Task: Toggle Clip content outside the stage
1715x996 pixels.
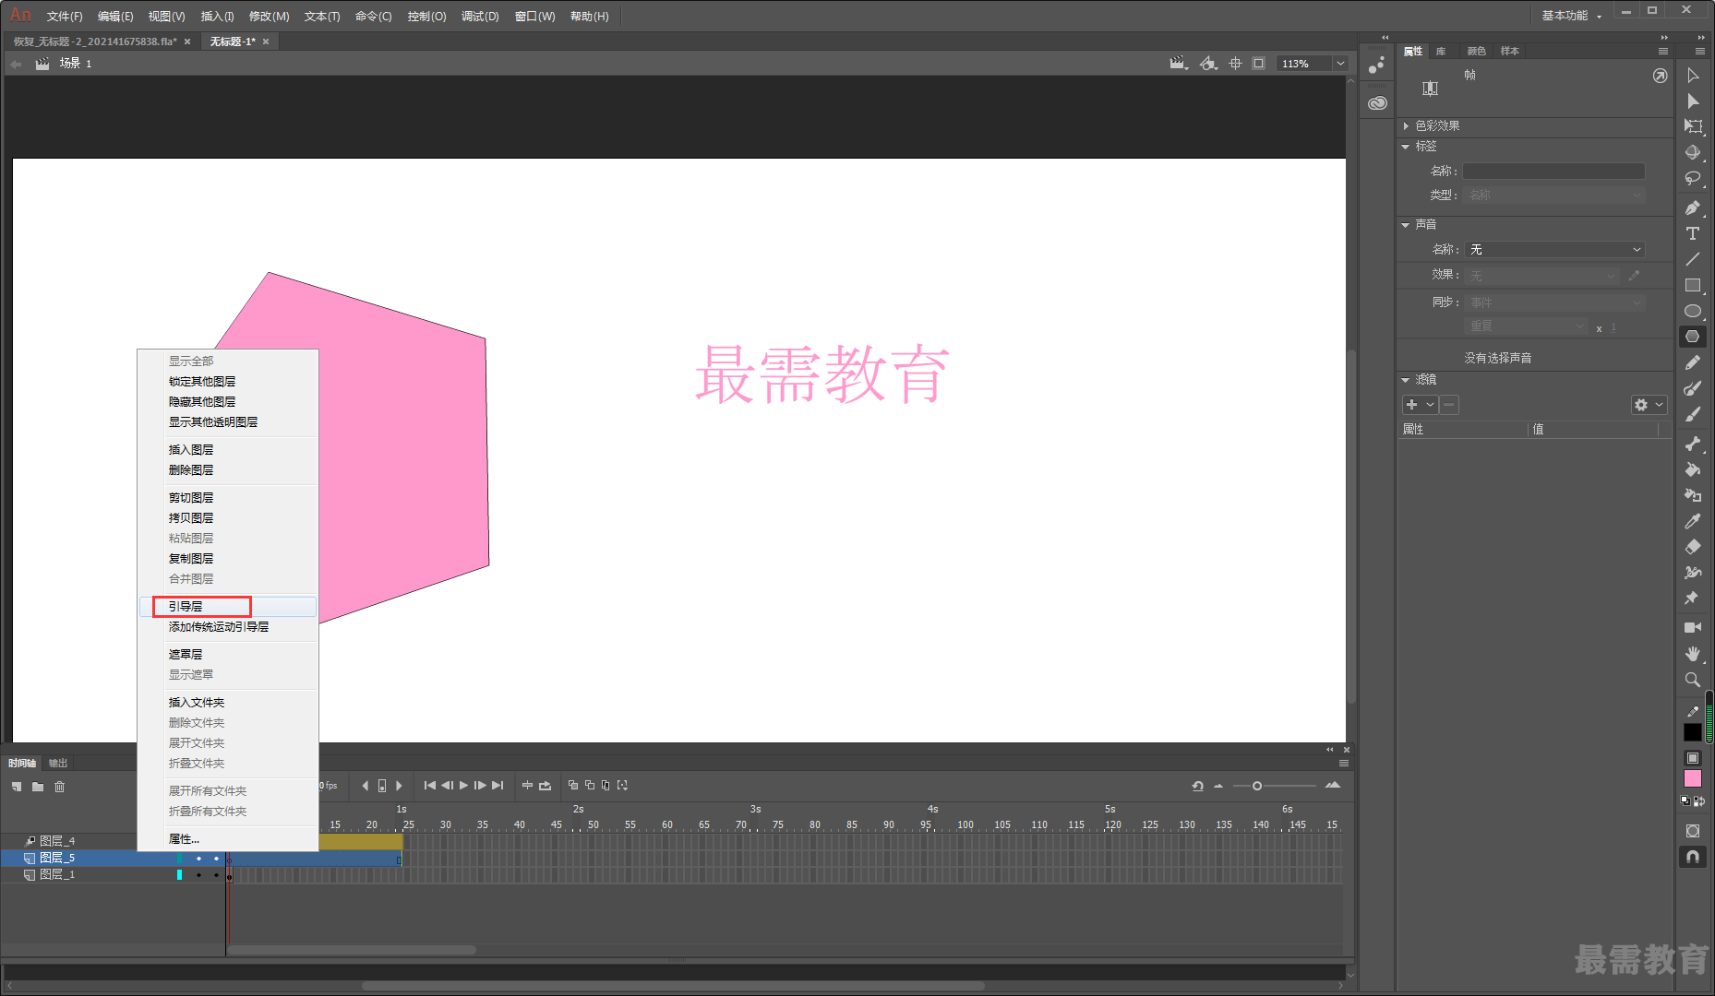Action: (x=1259, y=64)
